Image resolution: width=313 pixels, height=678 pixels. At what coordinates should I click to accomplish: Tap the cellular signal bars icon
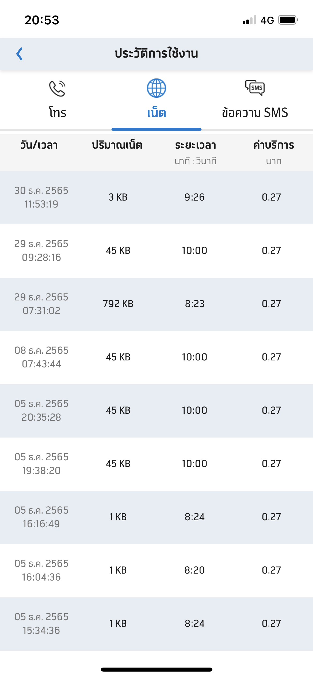click(x=249, y=20)
